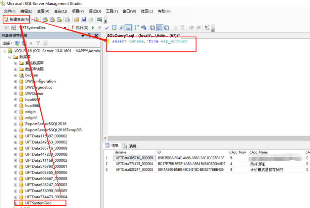Click the 新建查询 (New Query) button
This screenshot has height=208, width=310.
pos(17,19)
